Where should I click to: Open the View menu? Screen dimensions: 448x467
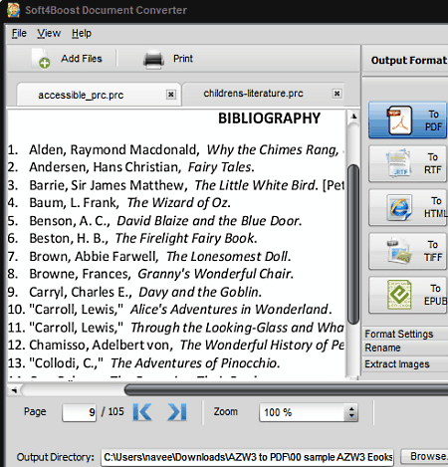49,33
